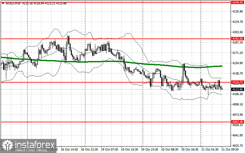This screenshot has width=245, height=153.
Task: Click the GOLD,M30 symbol title text
Action: (x=13, y=3)
